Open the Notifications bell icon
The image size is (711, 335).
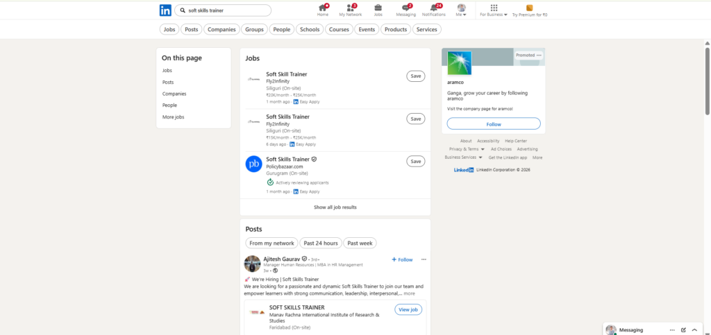tap(434, 8)
